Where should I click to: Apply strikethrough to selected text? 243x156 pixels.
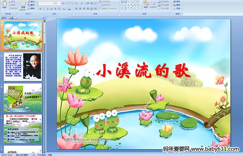[x=51, y=9]
